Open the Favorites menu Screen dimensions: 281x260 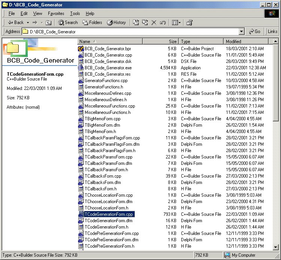56,13
